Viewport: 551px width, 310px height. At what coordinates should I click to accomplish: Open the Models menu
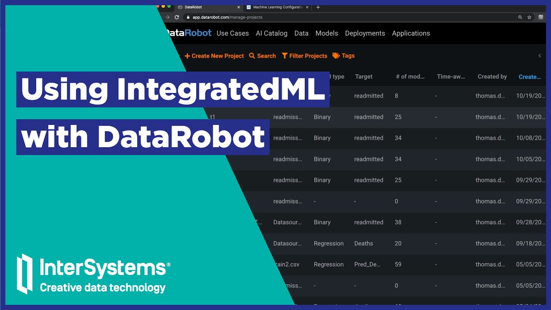point(327,33)
